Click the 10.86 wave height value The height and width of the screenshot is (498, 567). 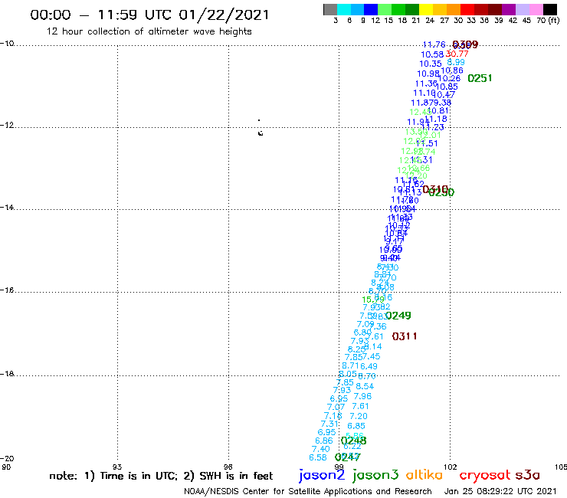452,70
